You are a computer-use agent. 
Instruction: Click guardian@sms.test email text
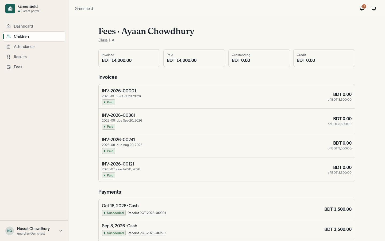pyautogui.click(x=31, y=234)
